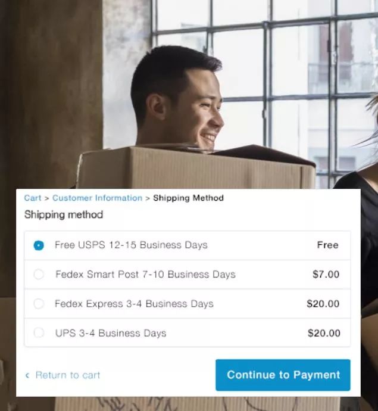This screenshot has height=411, width=378.
Task: Open the Cart breadcrumb link
Action: 33,198
